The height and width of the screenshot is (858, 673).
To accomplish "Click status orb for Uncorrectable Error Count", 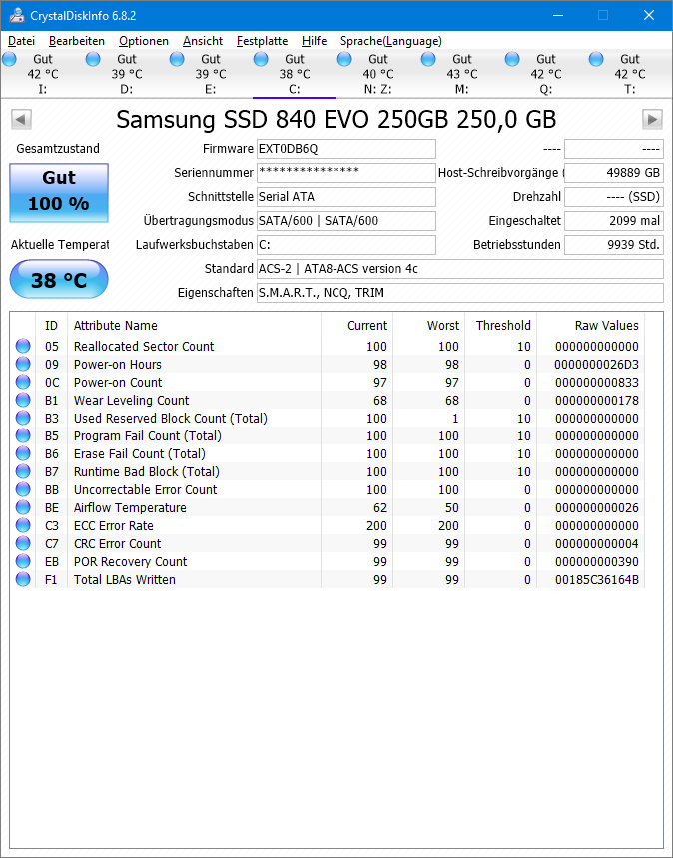I will [23, 489].
